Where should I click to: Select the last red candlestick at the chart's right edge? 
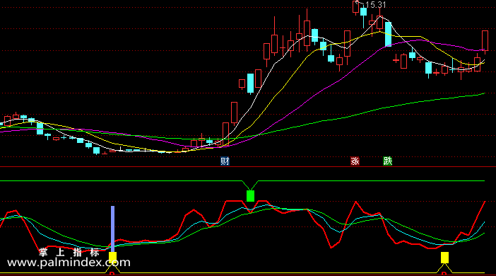[x=485, y=40]
